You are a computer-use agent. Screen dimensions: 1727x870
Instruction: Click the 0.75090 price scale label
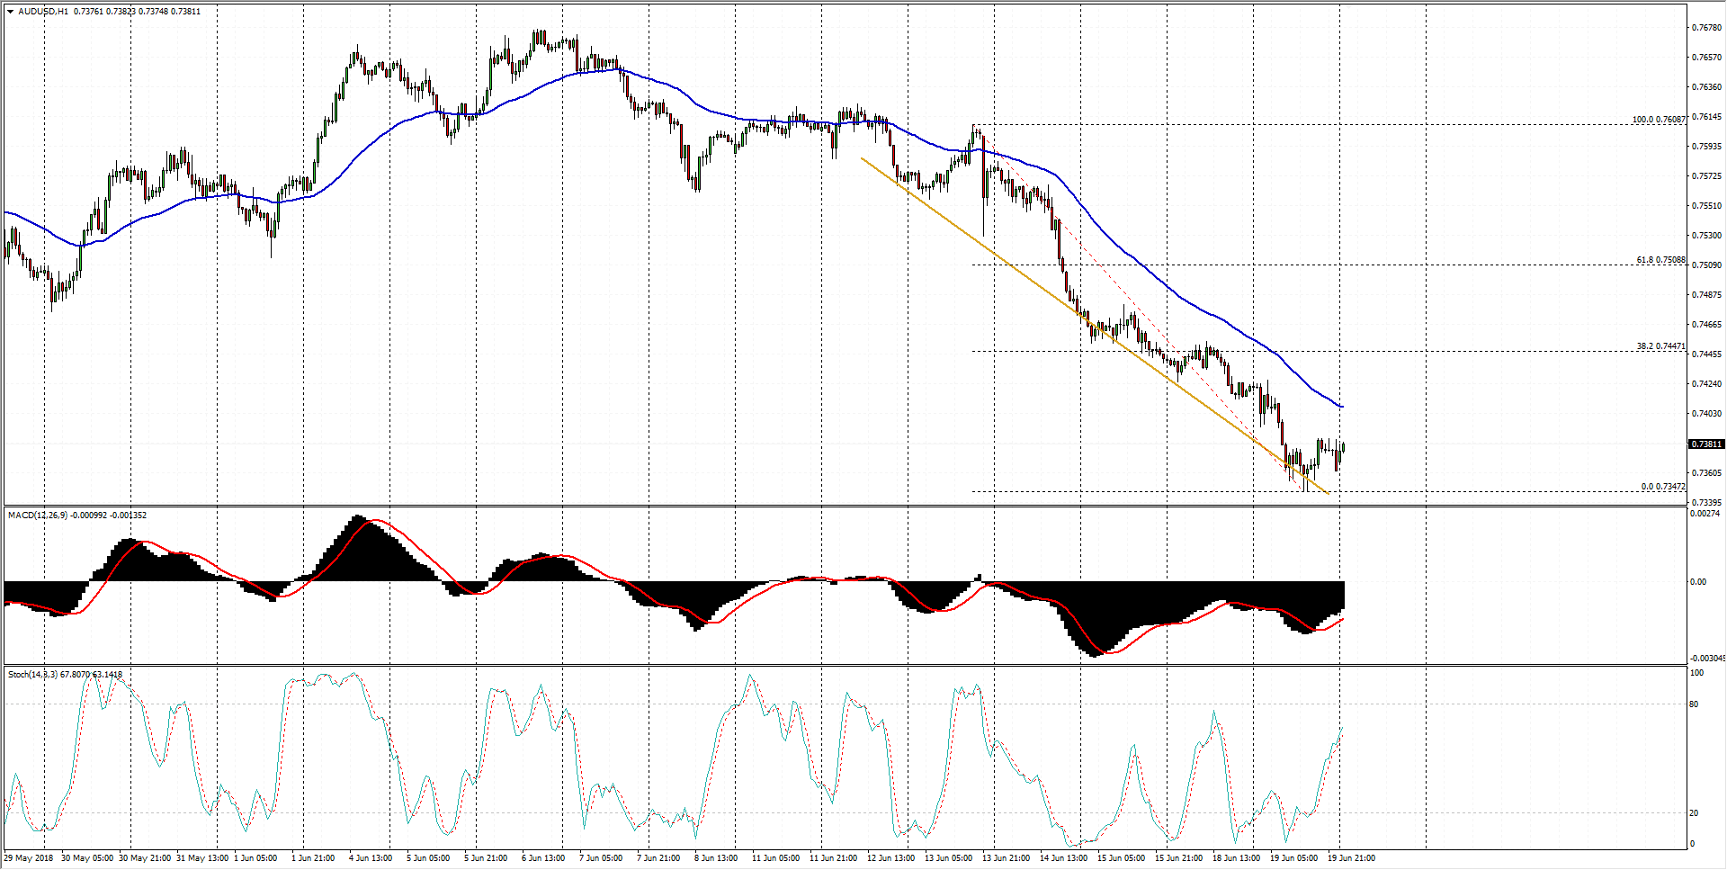pyautogui.click(x=1706, y=265)
